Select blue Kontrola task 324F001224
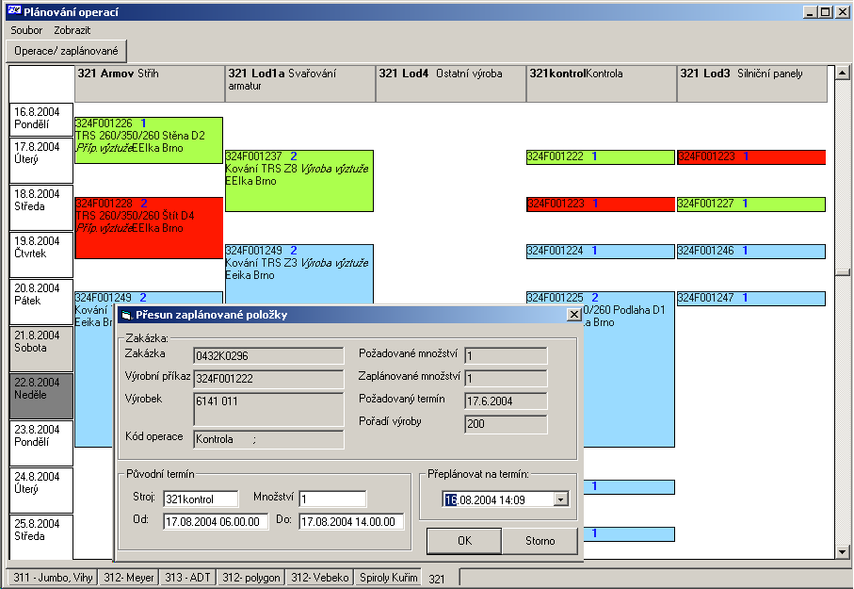Screen dimensions: 854x589 (x=600, y=252)
